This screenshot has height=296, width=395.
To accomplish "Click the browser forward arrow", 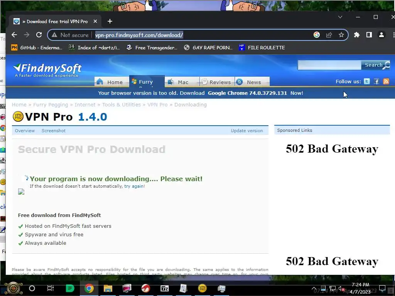I will coord(27,35).
